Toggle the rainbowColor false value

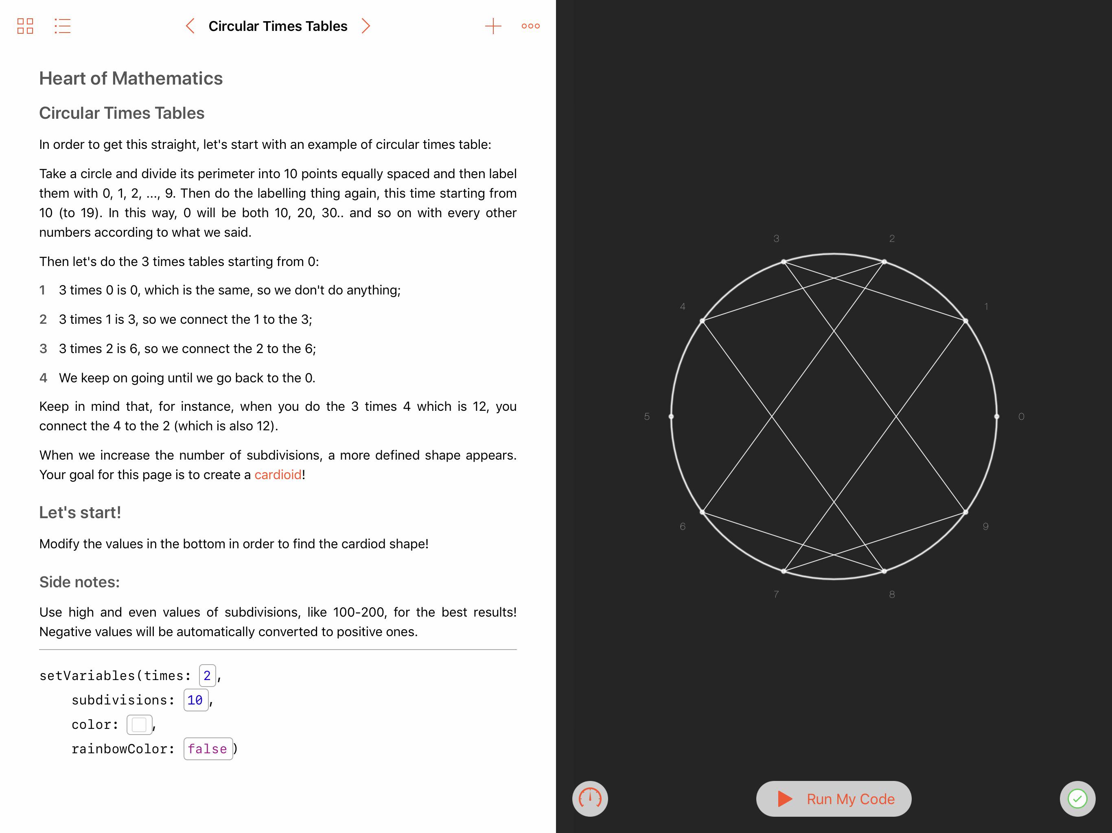[x=208, y=748]
